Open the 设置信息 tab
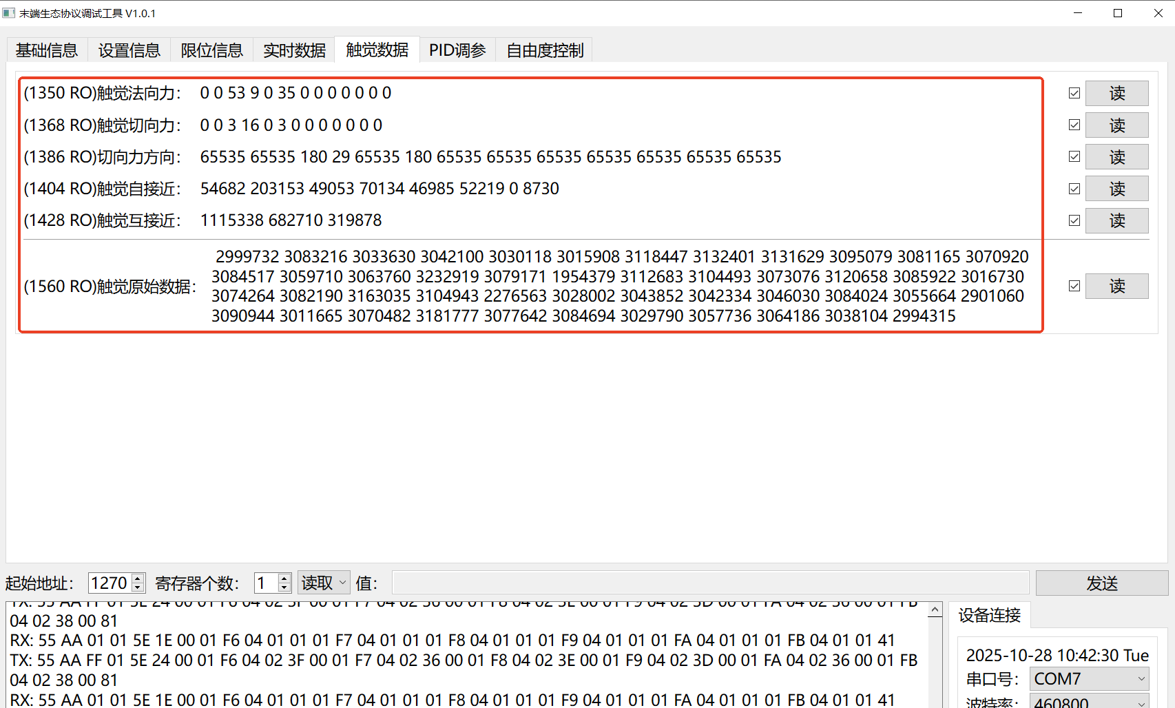Image resolution: width=1175 pixels, height=708 pixels. click(128, 49)
